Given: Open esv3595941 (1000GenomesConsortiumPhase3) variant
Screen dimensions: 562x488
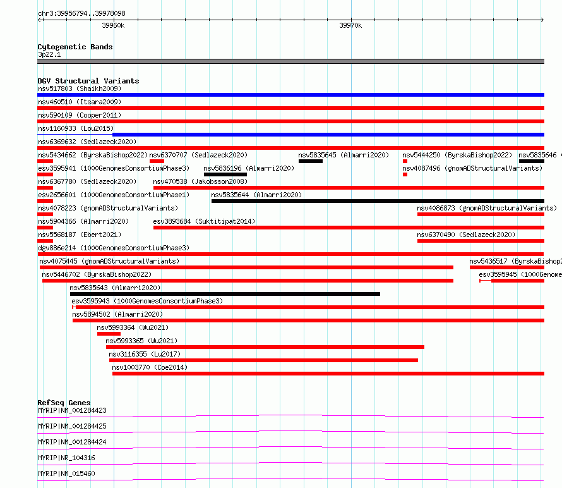Looking at the screenshot, I should click(x=114, y=168).
